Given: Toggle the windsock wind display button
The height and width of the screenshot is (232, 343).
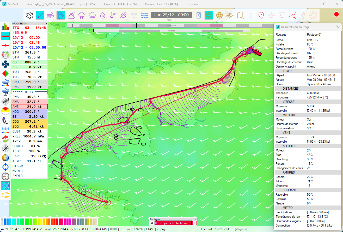Looking at the screenshot, I should pyautogui.click(x=61, y=15).
